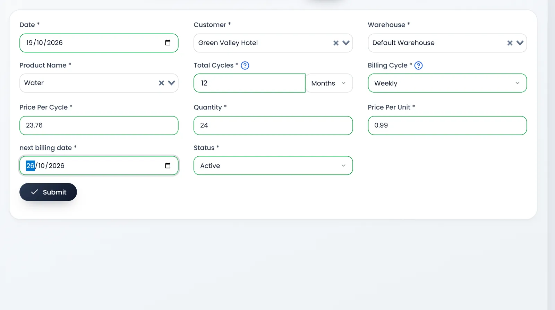Screen dimensions: 555x310
Task: Expand the Warehouse dropdown arrow
Action: click(x=520, y=43)
